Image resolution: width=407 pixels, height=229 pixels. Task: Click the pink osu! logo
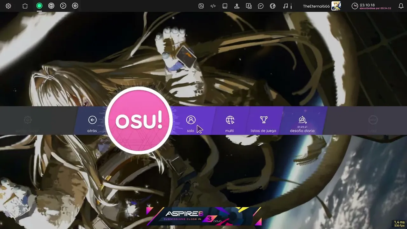pos(139,121)
